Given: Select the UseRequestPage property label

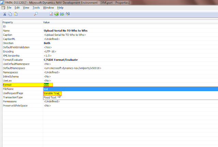Looking at the screenshot, I should coord(13,93).
